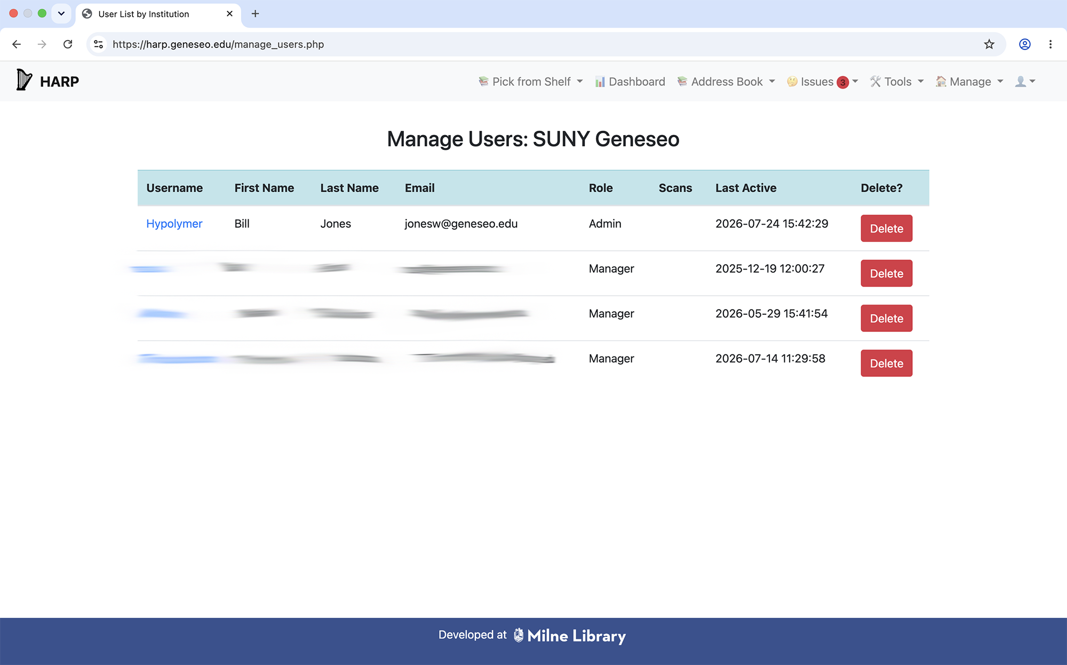Click the last name Jones cell

pyautogui.click(x=336, y=224)
